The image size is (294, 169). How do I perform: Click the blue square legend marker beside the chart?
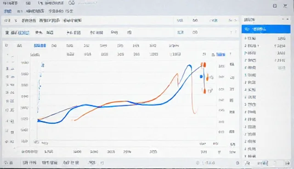tap(201, 76)
